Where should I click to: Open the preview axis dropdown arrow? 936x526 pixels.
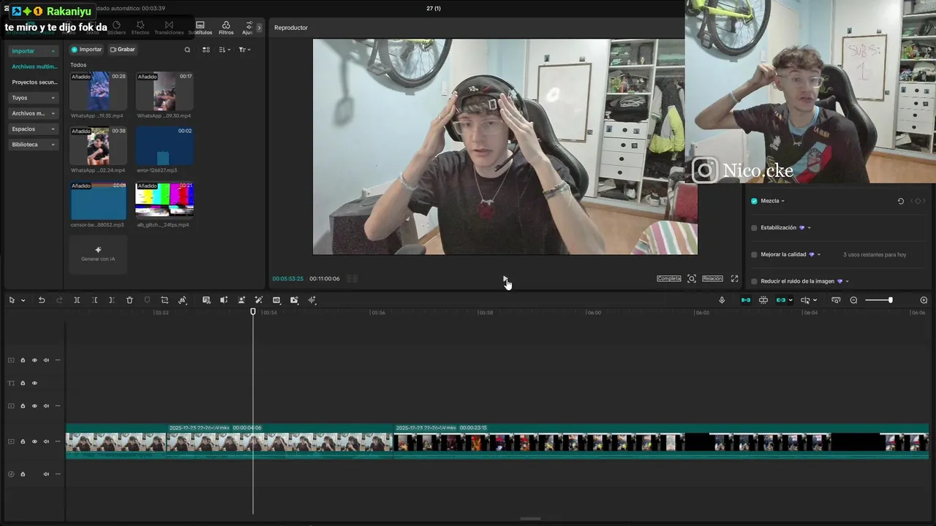815,300
